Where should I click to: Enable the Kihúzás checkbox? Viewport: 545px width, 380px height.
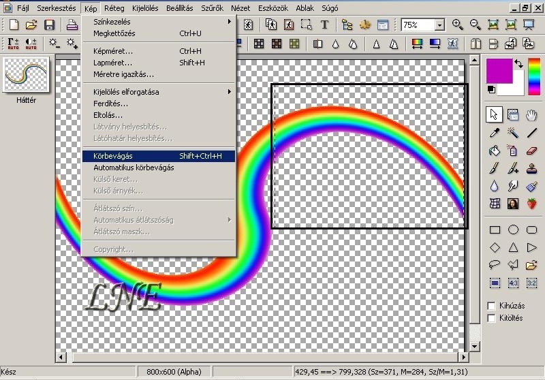coord(493,306)
